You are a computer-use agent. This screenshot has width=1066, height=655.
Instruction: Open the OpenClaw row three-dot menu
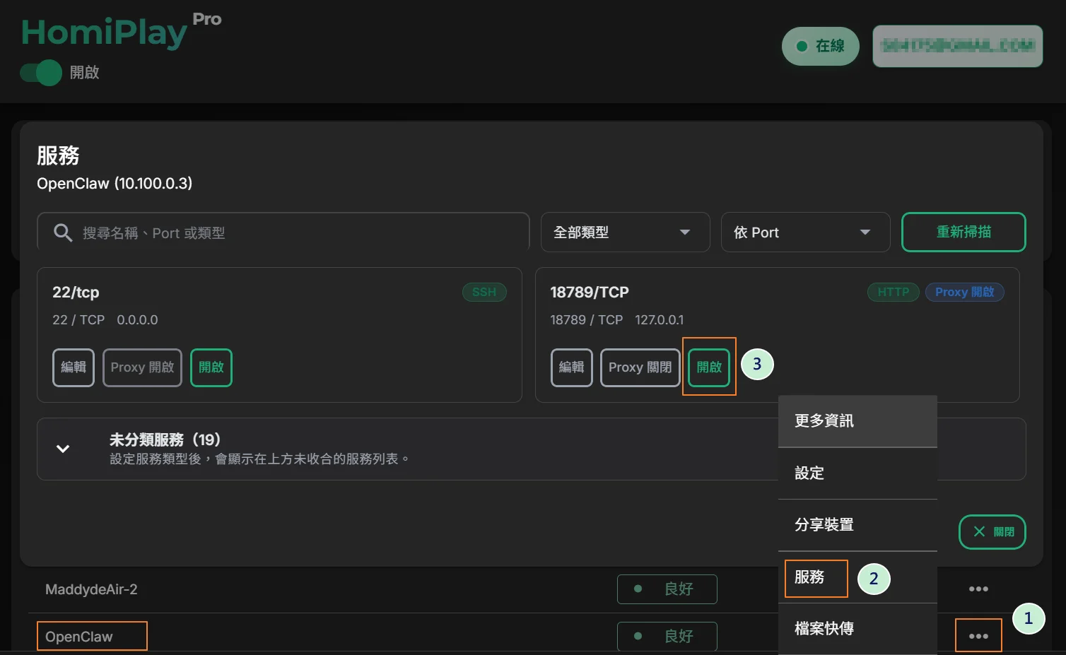point(978,636)
